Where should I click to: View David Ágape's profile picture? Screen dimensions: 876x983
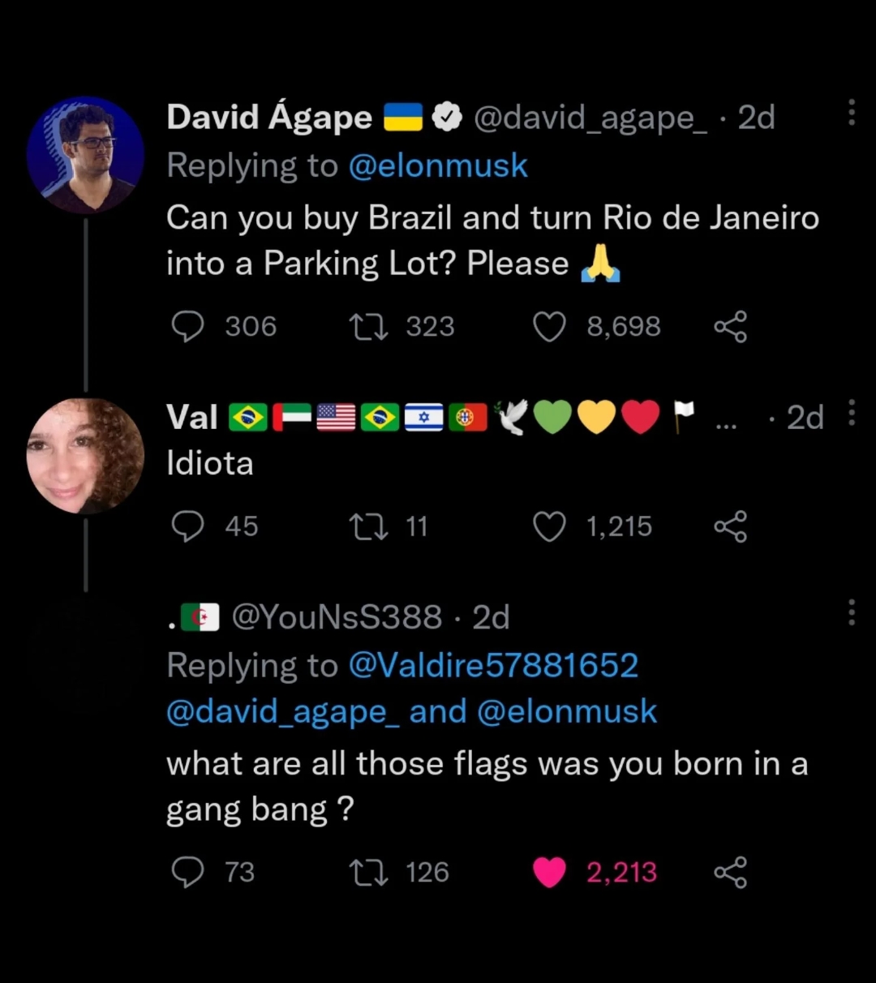tap(85, 155)
